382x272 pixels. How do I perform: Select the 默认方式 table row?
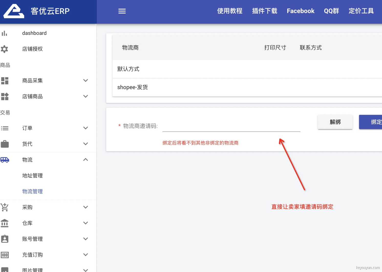[247, 69]
